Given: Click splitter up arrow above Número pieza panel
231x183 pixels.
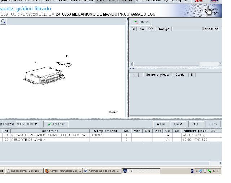Looking at the screenshot, I should click(131, 69).
